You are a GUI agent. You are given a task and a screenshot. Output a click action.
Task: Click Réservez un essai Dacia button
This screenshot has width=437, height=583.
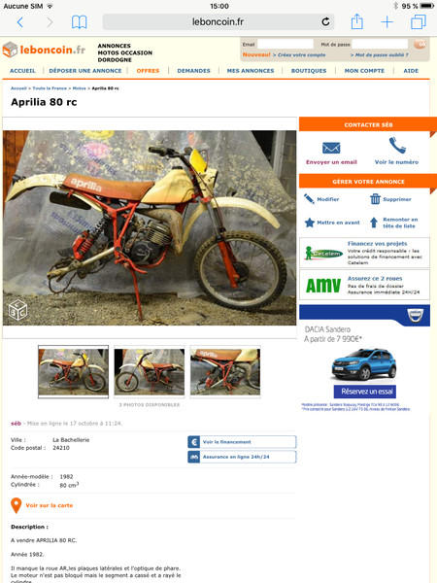point(365,392)
